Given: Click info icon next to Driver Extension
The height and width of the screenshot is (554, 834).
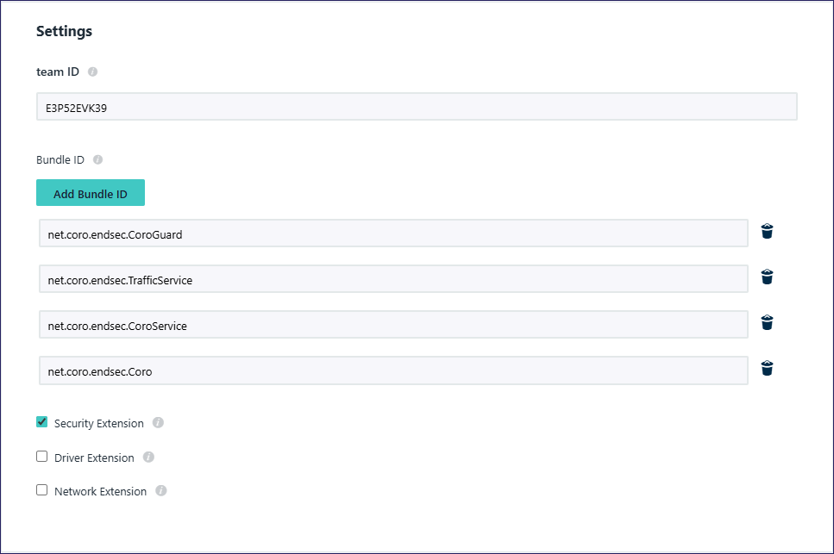Looking at the screenshot, I should pos(148,458).
